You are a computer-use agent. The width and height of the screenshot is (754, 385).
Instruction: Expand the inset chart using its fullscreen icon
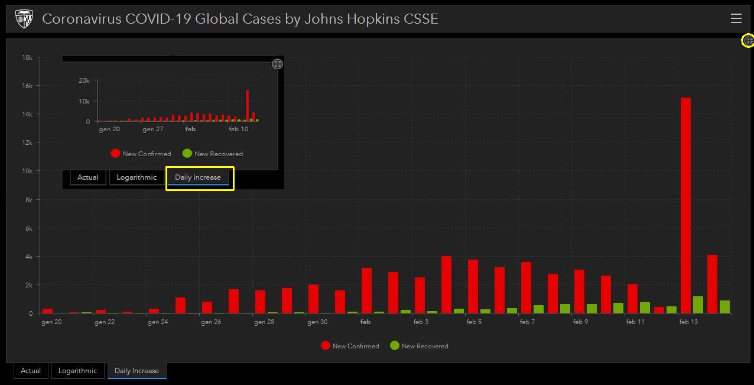tap(277, 64)
